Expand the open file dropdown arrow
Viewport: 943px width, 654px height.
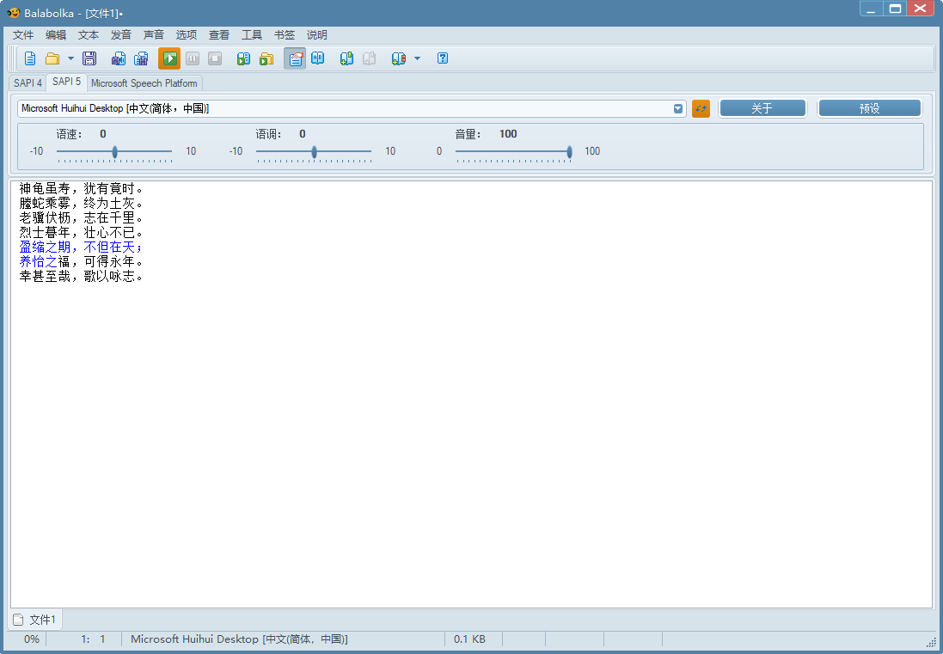point(70,58)
